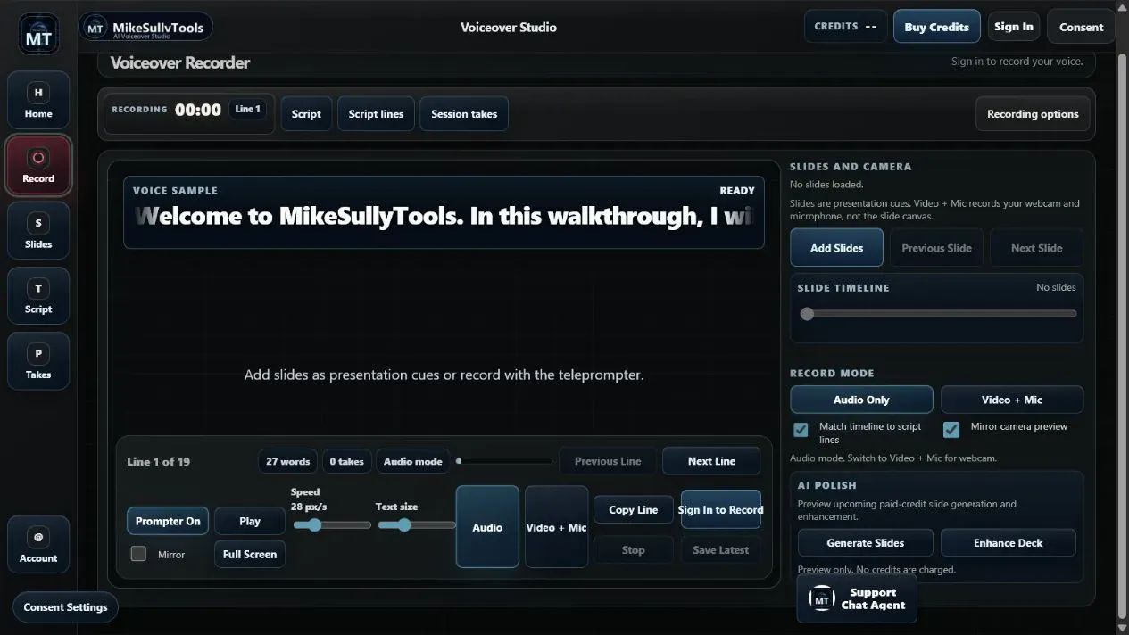Click the 00:00 recording timer
The image size is (1129, 635).
pyautogui.click(x=198, y=110)
